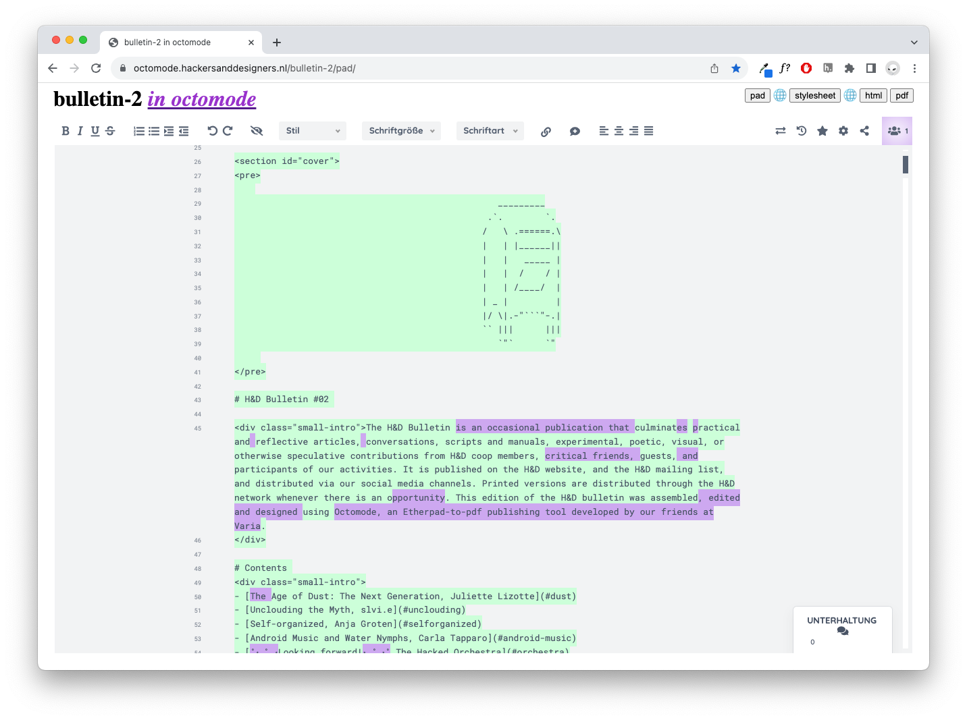Indent the selected text
The width and height of the screenshot is (967, 720).
[169, 131]
